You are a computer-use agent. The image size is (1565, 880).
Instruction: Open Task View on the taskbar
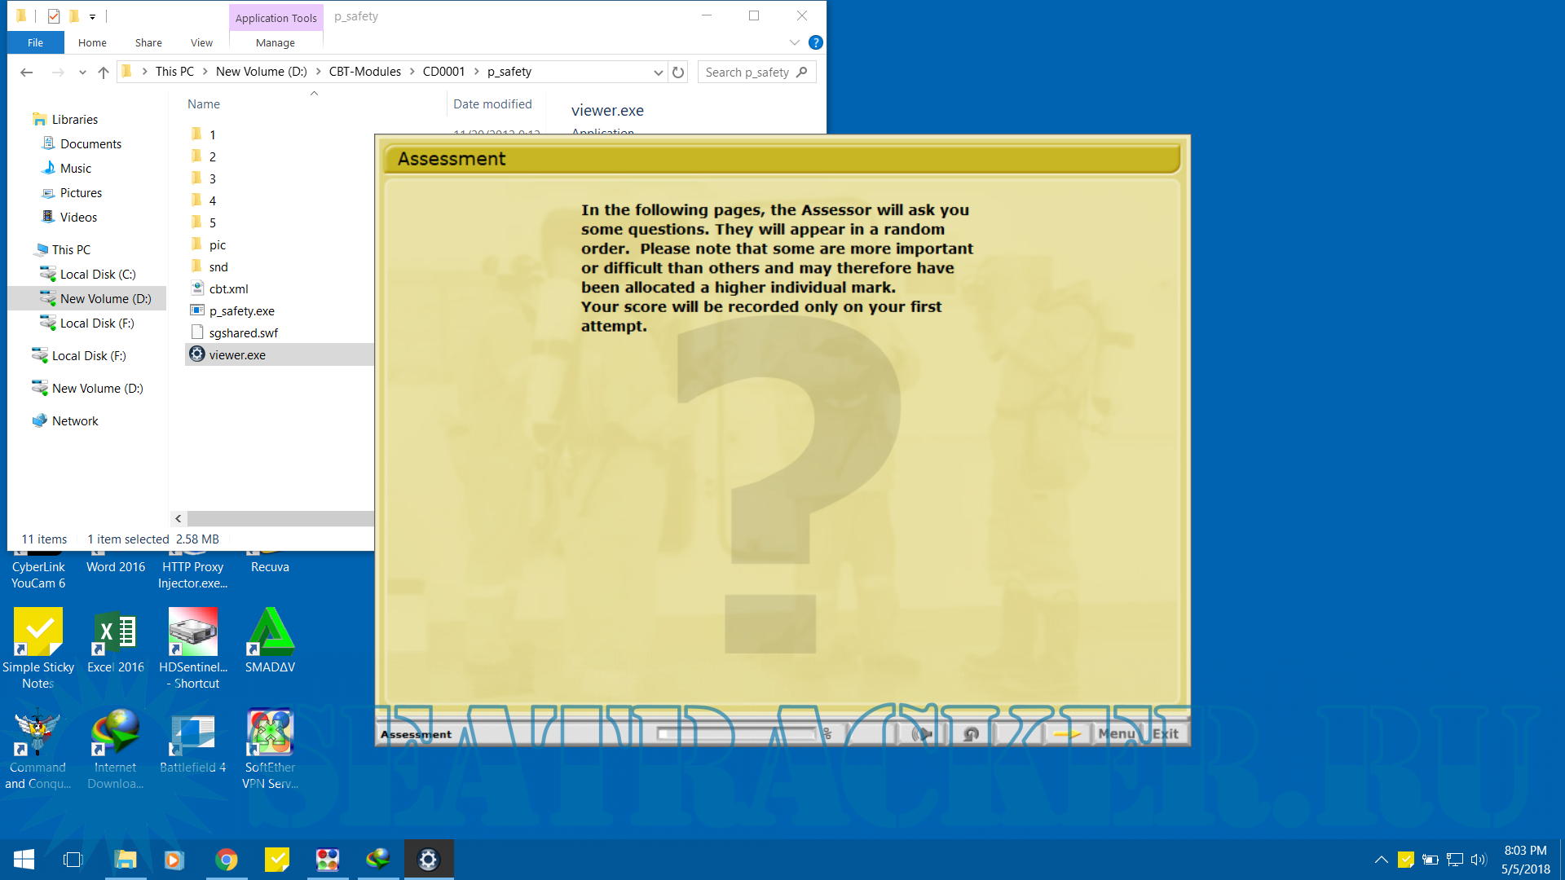[73, 860]
